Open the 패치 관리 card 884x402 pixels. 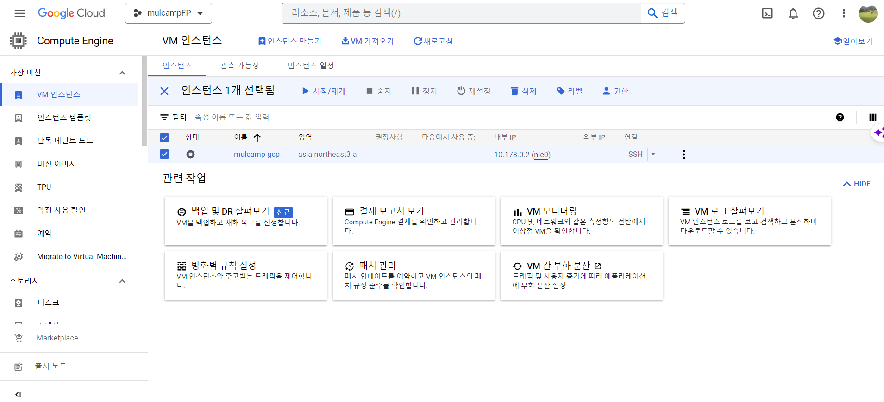click(414, 275)
